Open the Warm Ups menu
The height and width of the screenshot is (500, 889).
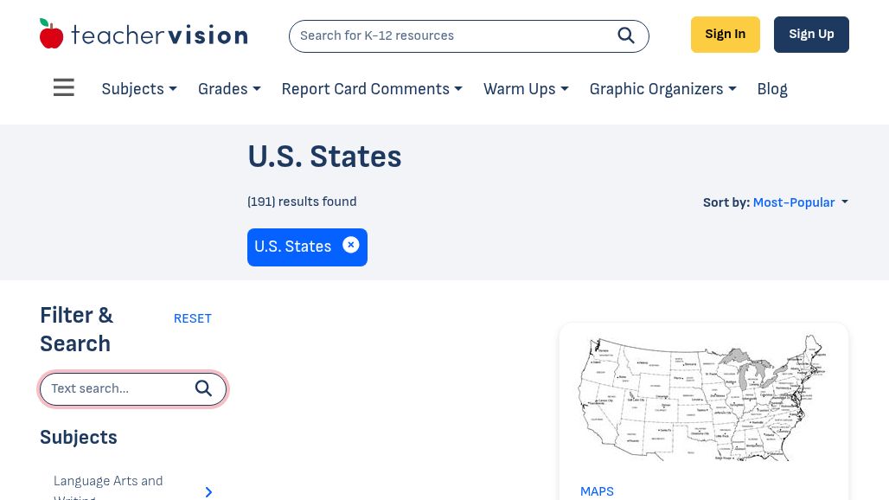point(526,89)
